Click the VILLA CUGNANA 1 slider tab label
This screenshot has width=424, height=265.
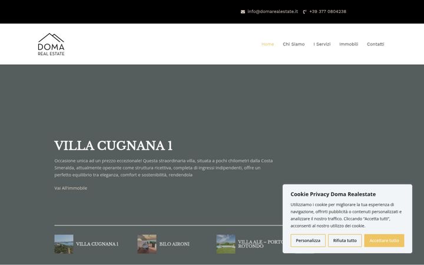point(97,244)
